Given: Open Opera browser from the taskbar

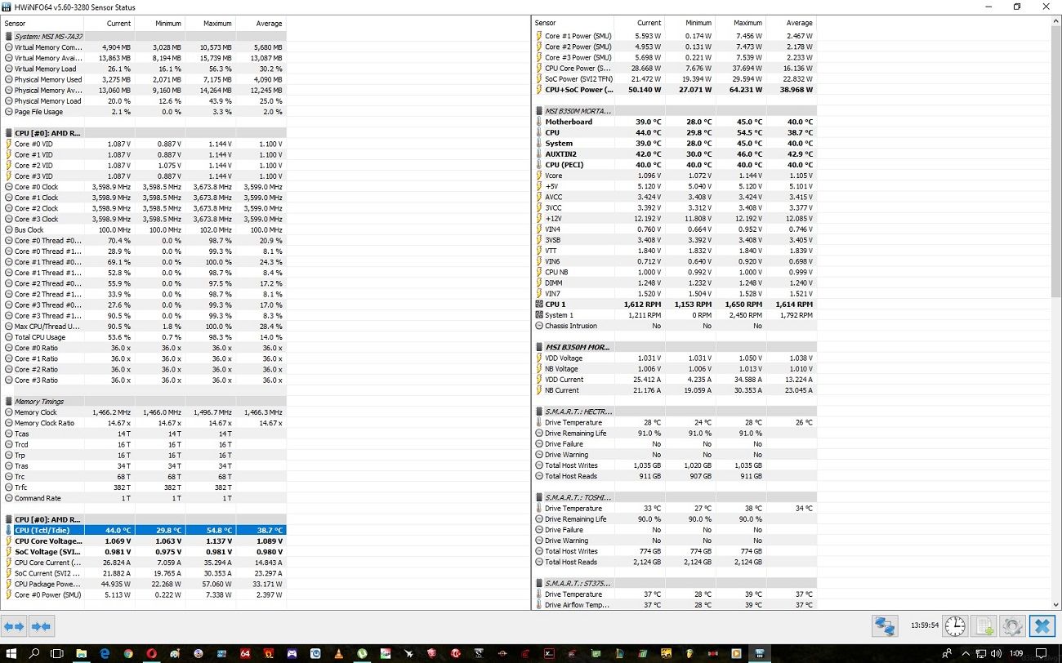Looking at the screenshot, I should point(152,653).
